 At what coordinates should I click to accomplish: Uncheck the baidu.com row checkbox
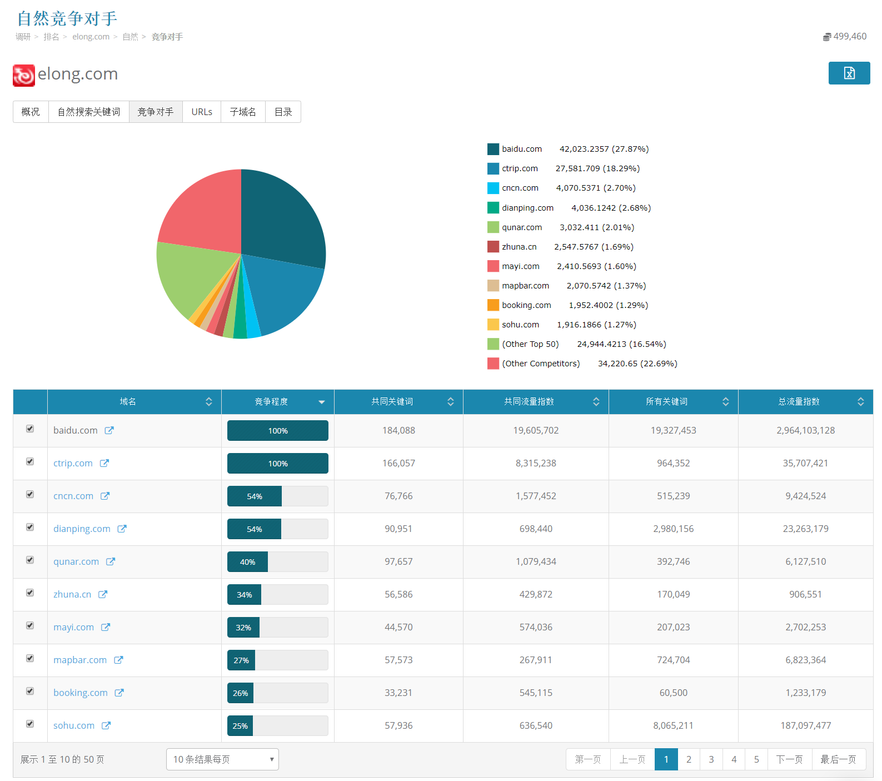(30, 429)
